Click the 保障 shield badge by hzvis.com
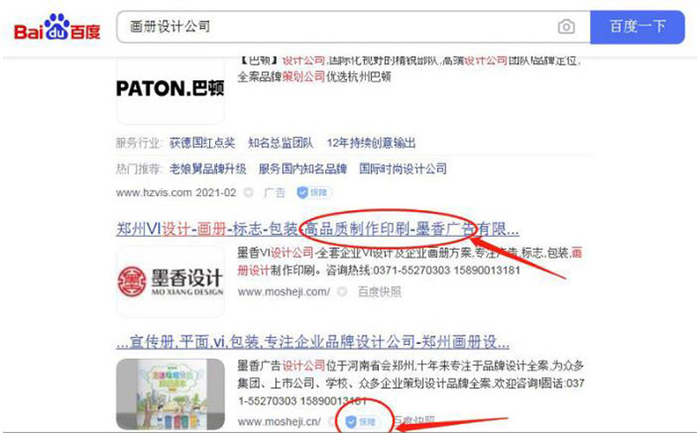Screen dimensions: 697x433 pos(314,193)
